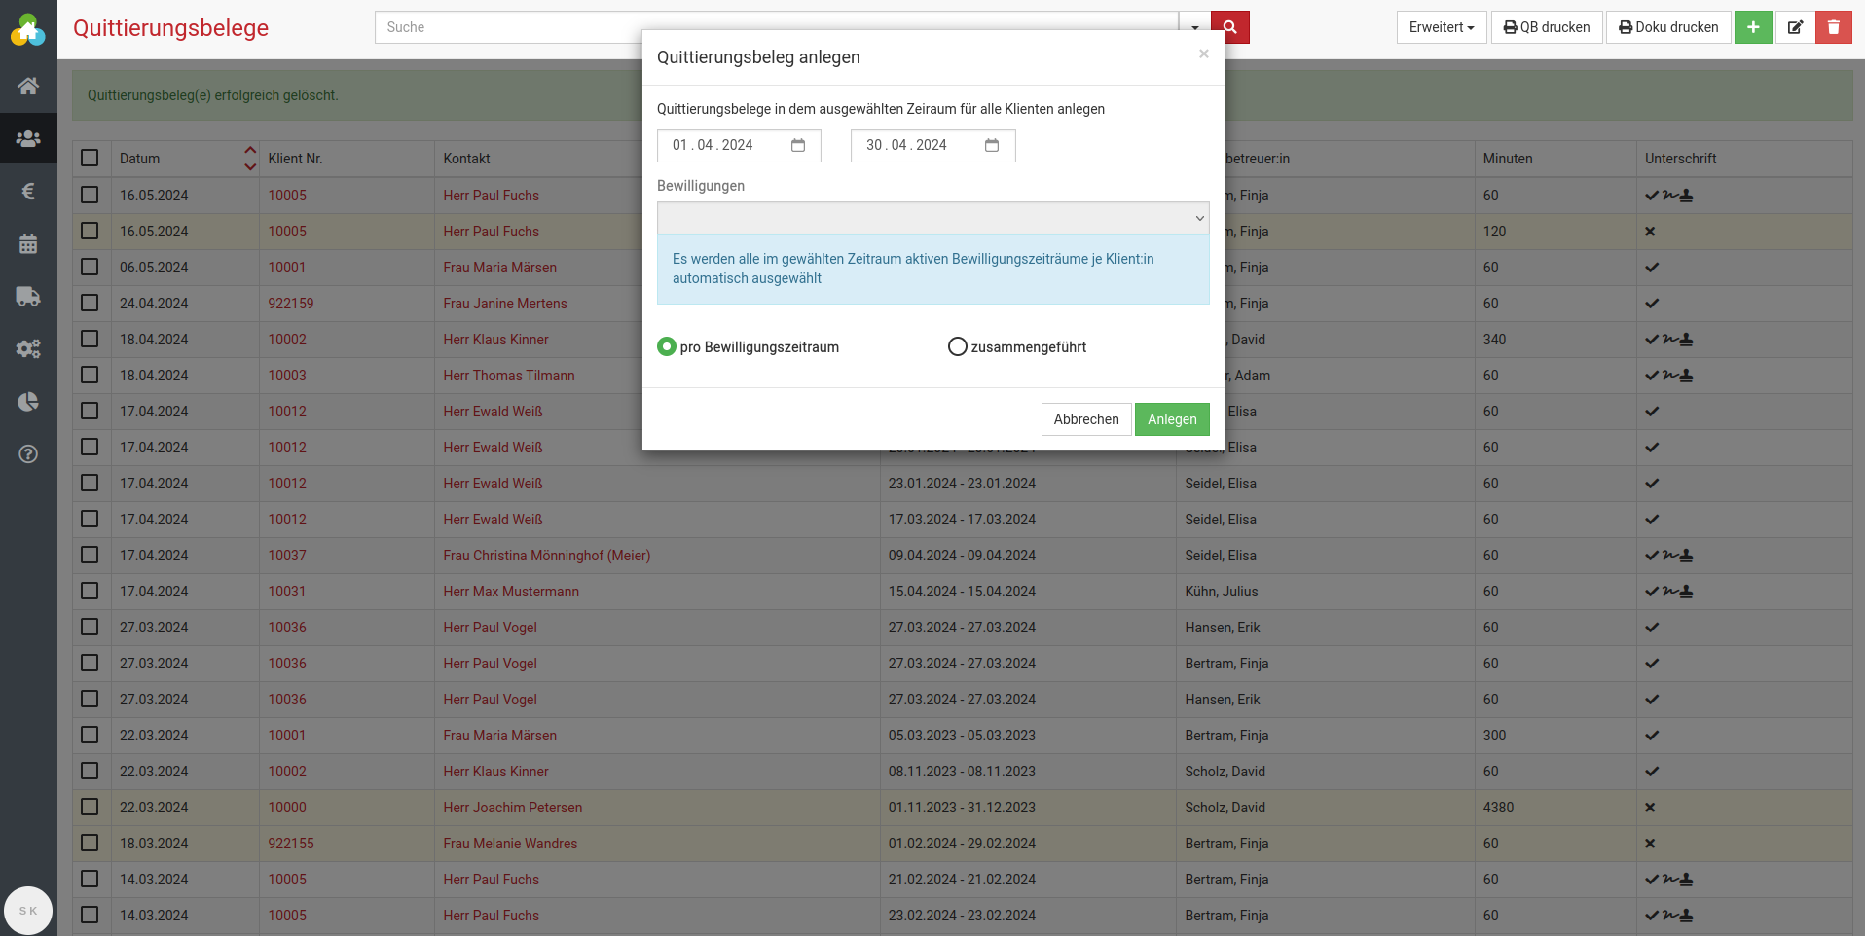The height and width of the screenshot is (936, 1865).
Task: Open settings gears icon in sidebar
Action: tap(28, 348)
